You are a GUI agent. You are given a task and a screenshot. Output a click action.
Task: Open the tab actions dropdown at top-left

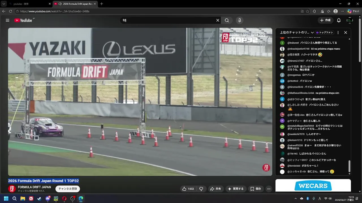coord(4,4)
